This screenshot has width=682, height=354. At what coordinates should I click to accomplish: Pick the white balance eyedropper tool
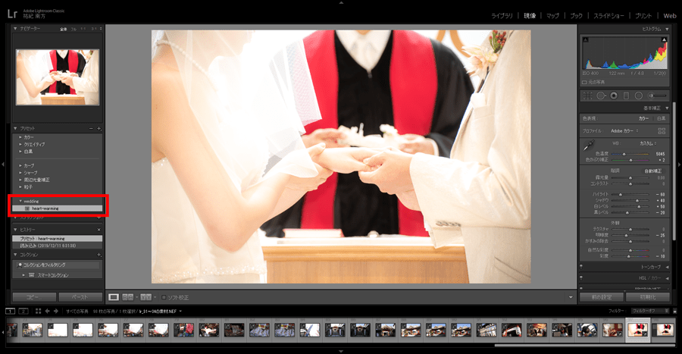tap(589, 146)
